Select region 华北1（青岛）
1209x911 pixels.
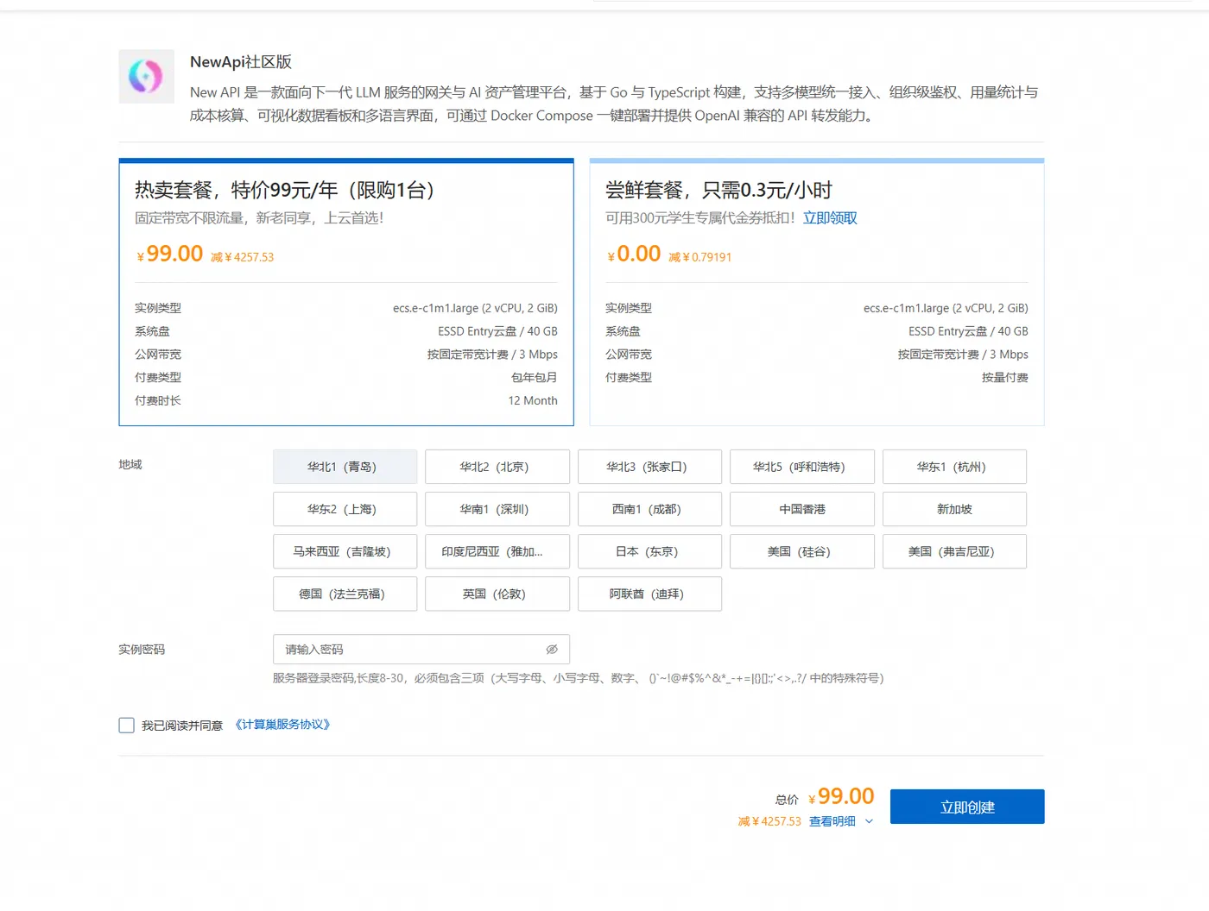(x=345, y=467)
